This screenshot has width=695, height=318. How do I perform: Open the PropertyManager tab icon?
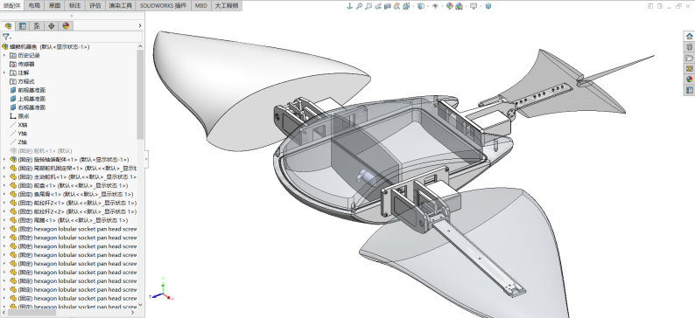tap(22, 25)
